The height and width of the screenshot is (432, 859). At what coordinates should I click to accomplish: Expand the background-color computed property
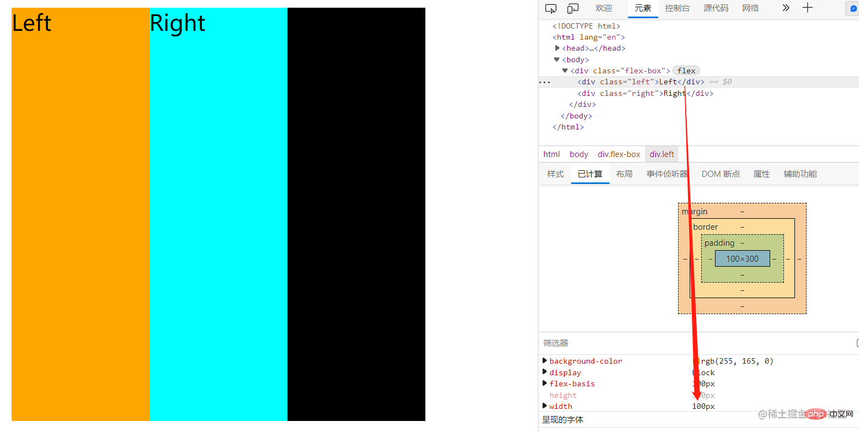(545, 361)
